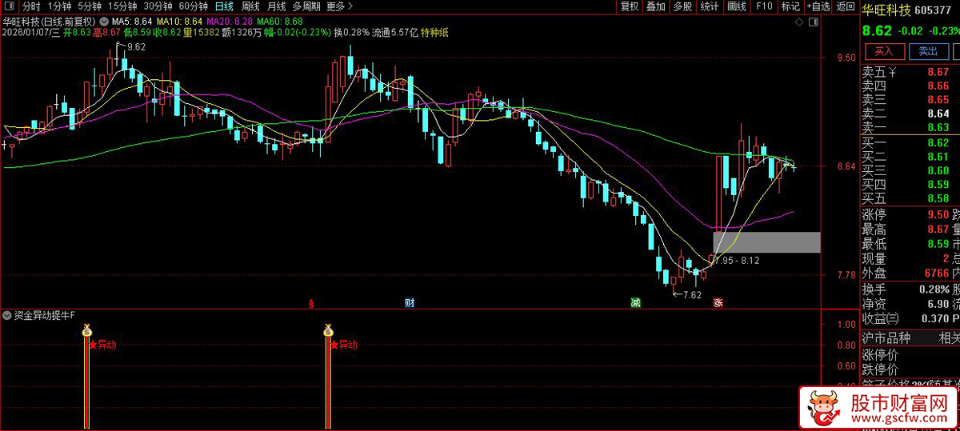Click the 9.62 high price label

point(136,47)
